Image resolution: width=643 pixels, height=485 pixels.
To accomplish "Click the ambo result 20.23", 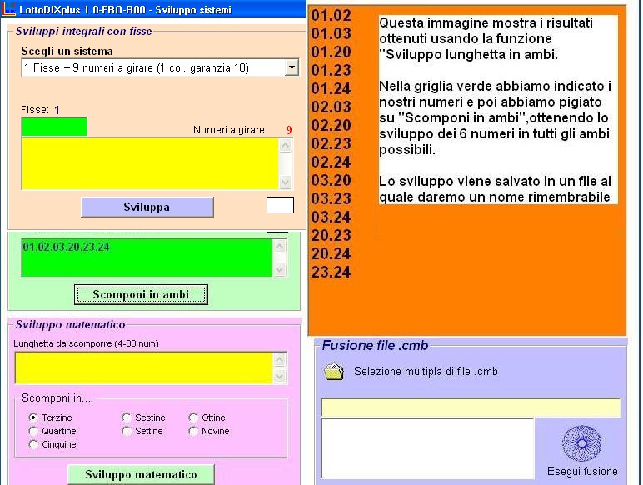I will click(331, 235).
